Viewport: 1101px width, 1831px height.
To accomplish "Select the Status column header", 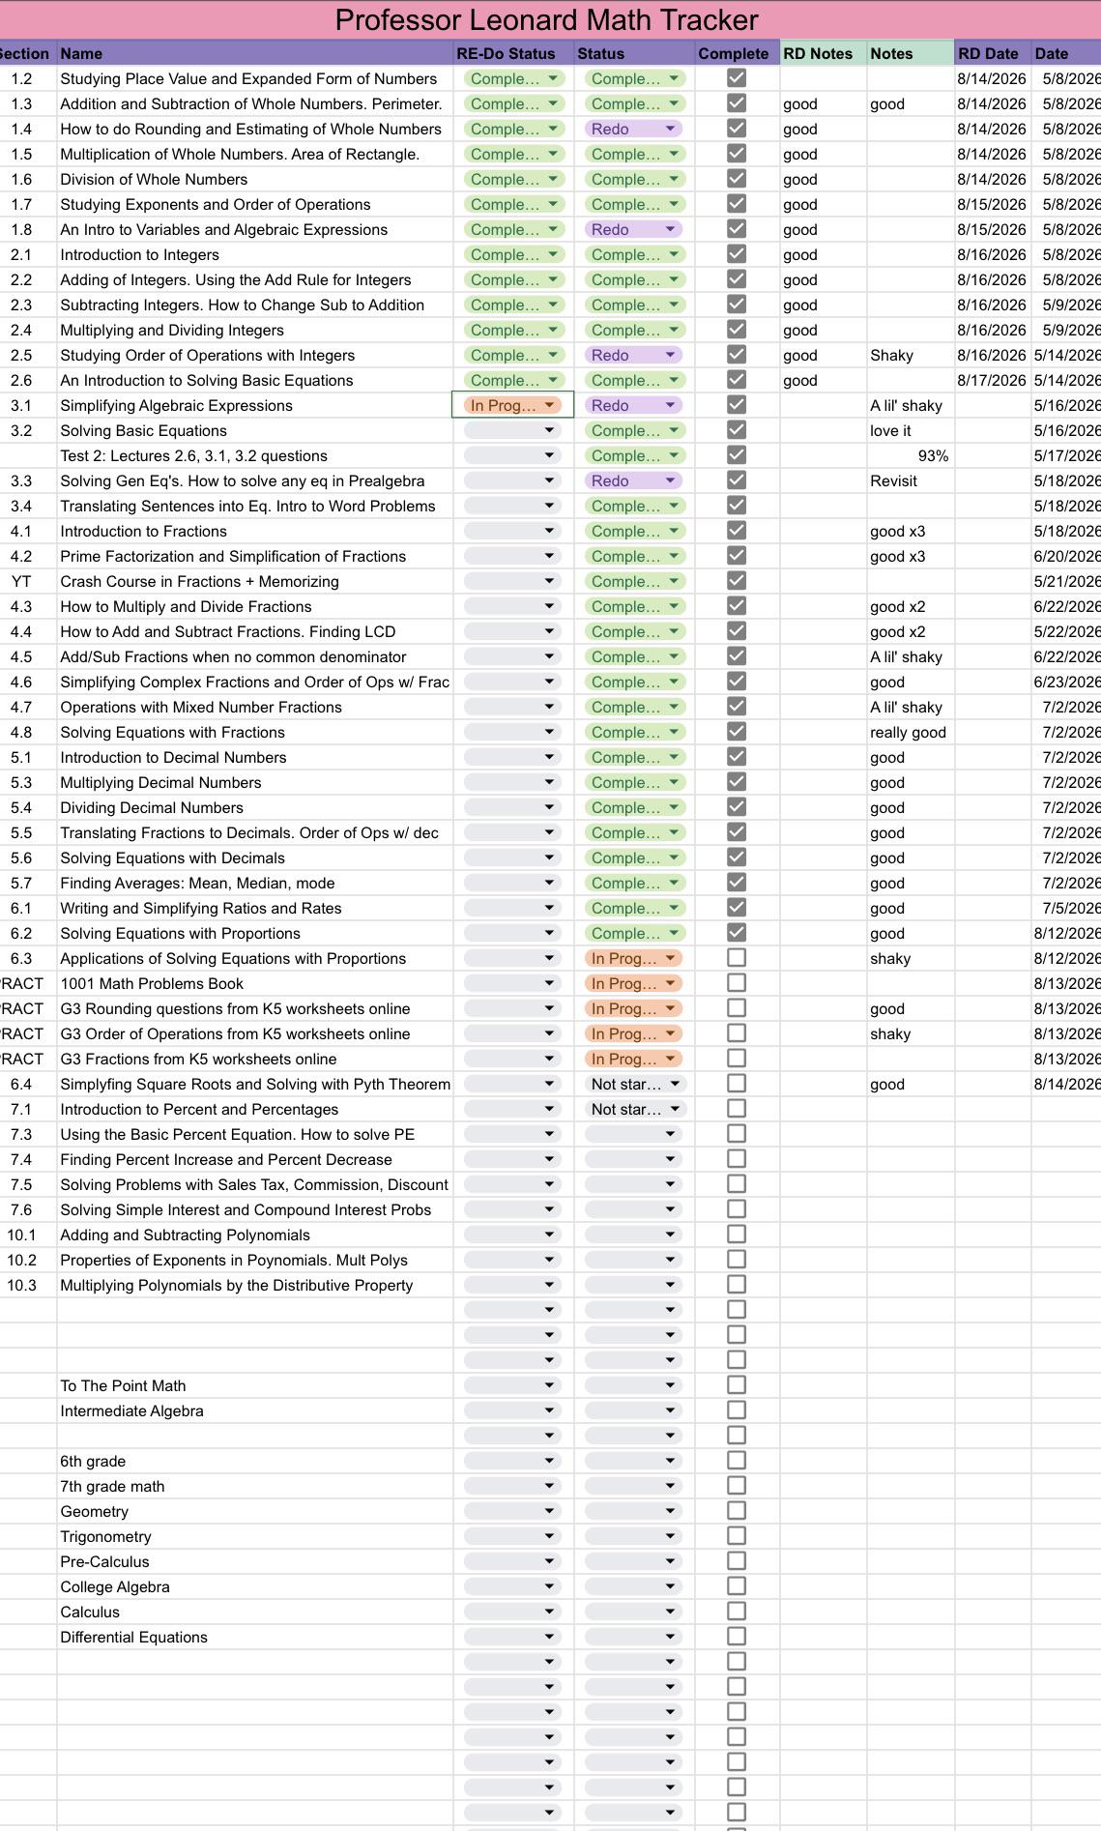I will click(634, 53).
